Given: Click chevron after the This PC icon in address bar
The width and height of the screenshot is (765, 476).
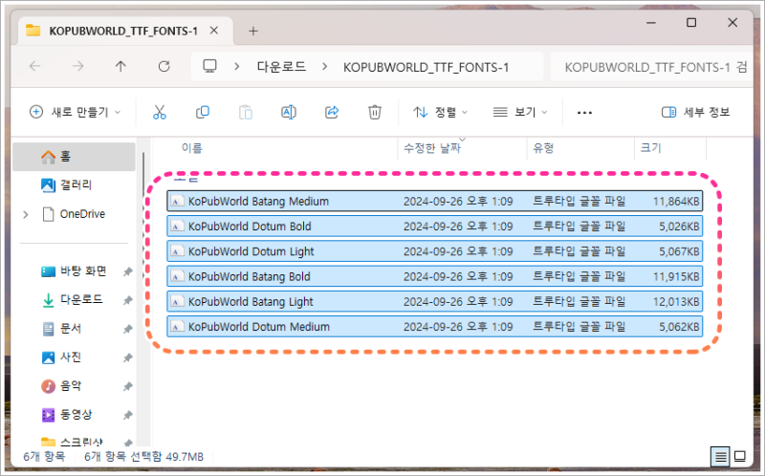Looking at the screenshot, I should [236, 66].
